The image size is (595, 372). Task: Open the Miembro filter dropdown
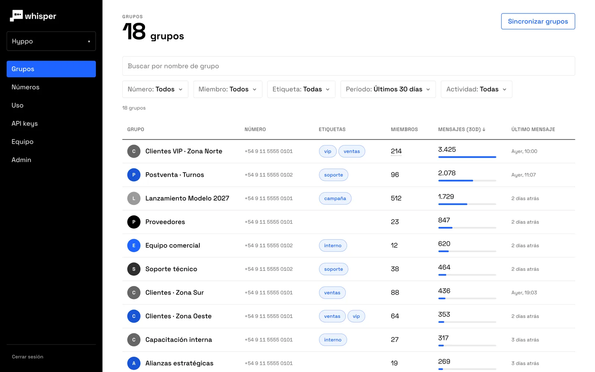coord(228,89)
